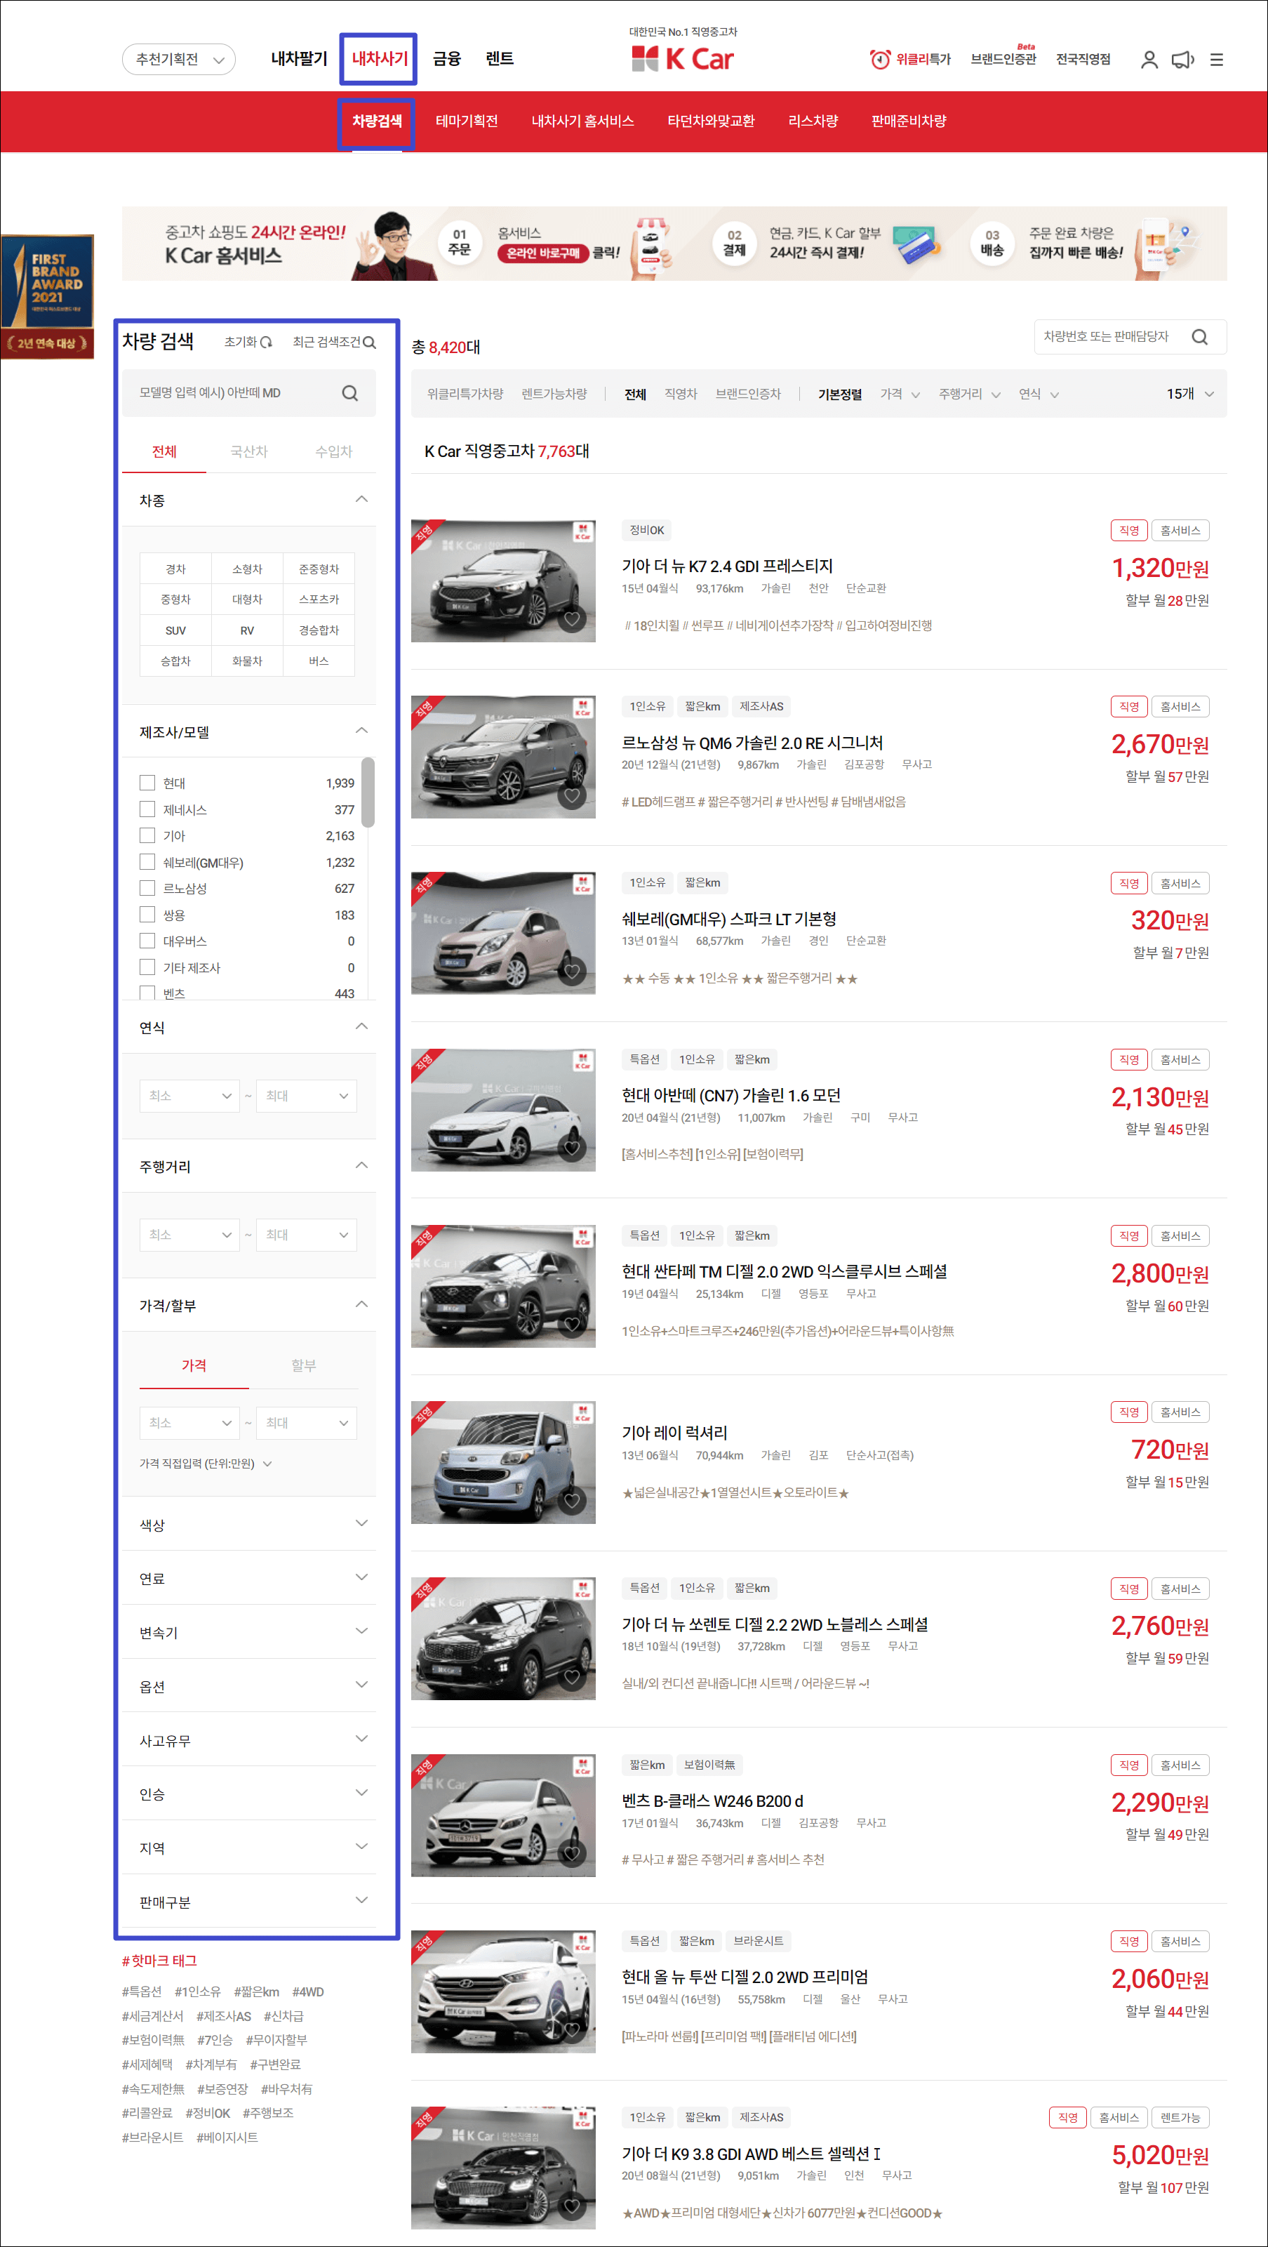Open 전국직영점 link
Image resolution: width=1268 pixels, height=2247 pixels.
coord(1082,59)
